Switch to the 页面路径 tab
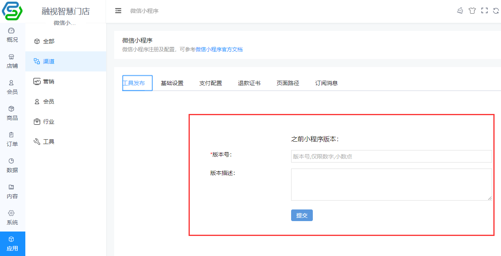501x256 pixels. tap(288, 83)
